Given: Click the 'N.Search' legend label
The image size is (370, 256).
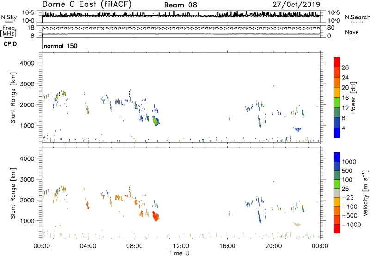Looking at the screenshot, I should point(357,17).
